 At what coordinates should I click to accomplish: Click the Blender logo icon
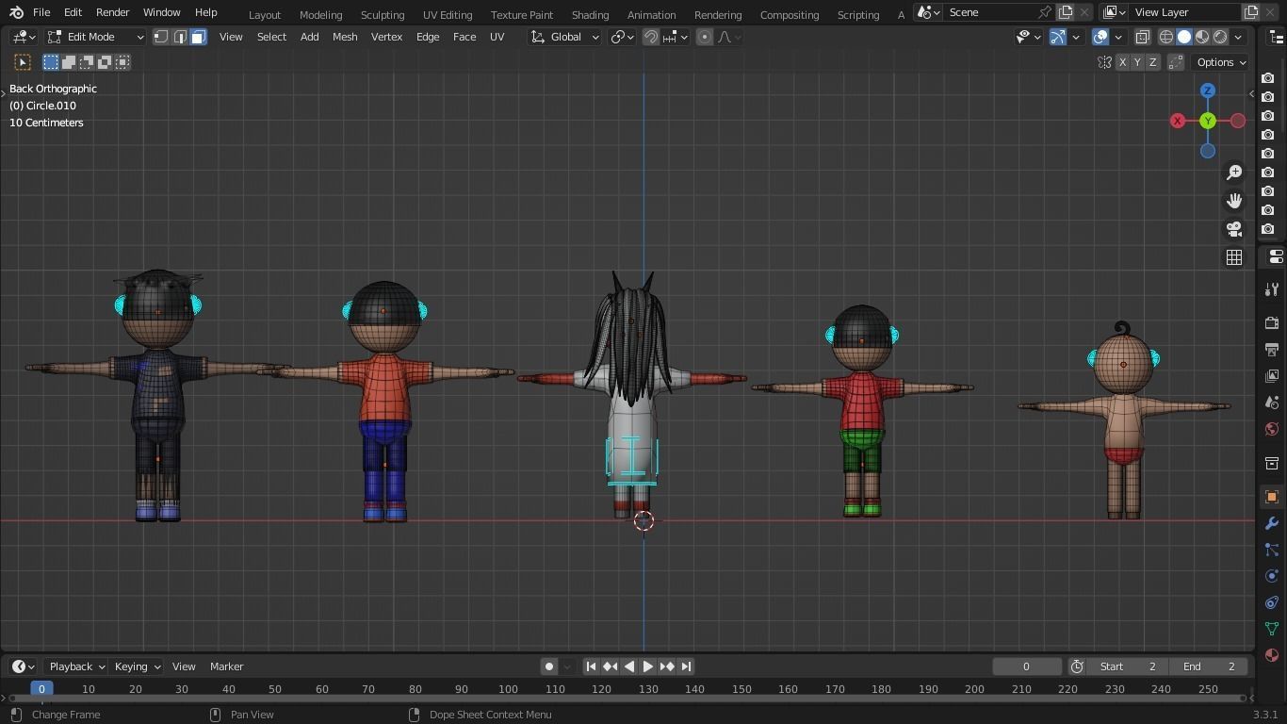pyautogui.click(x=16, y=12)
